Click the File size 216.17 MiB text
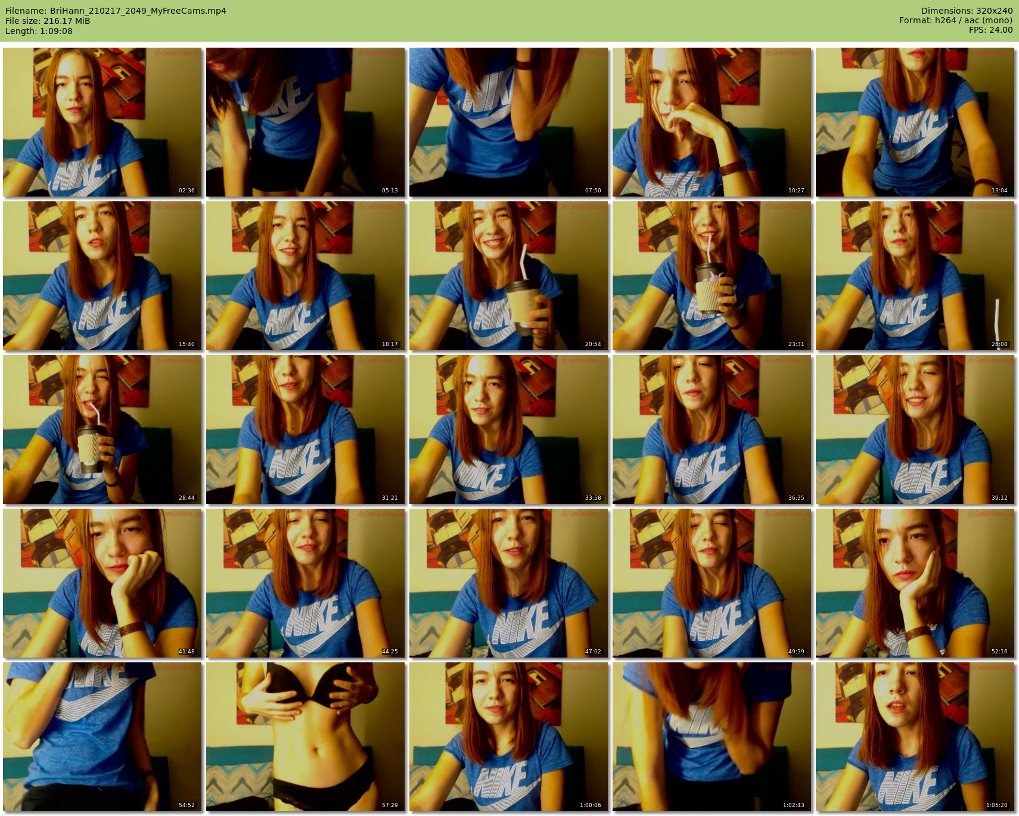The width and height of the screenshot is (1019, 816). [48, 21]
